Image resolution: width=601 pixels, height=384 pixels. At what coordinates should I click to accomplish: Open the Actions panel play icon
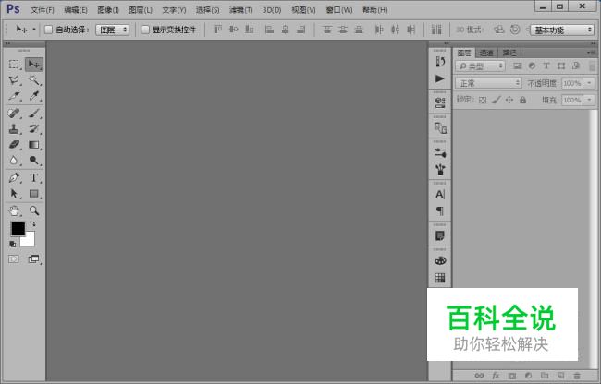(x=440, y=78)
